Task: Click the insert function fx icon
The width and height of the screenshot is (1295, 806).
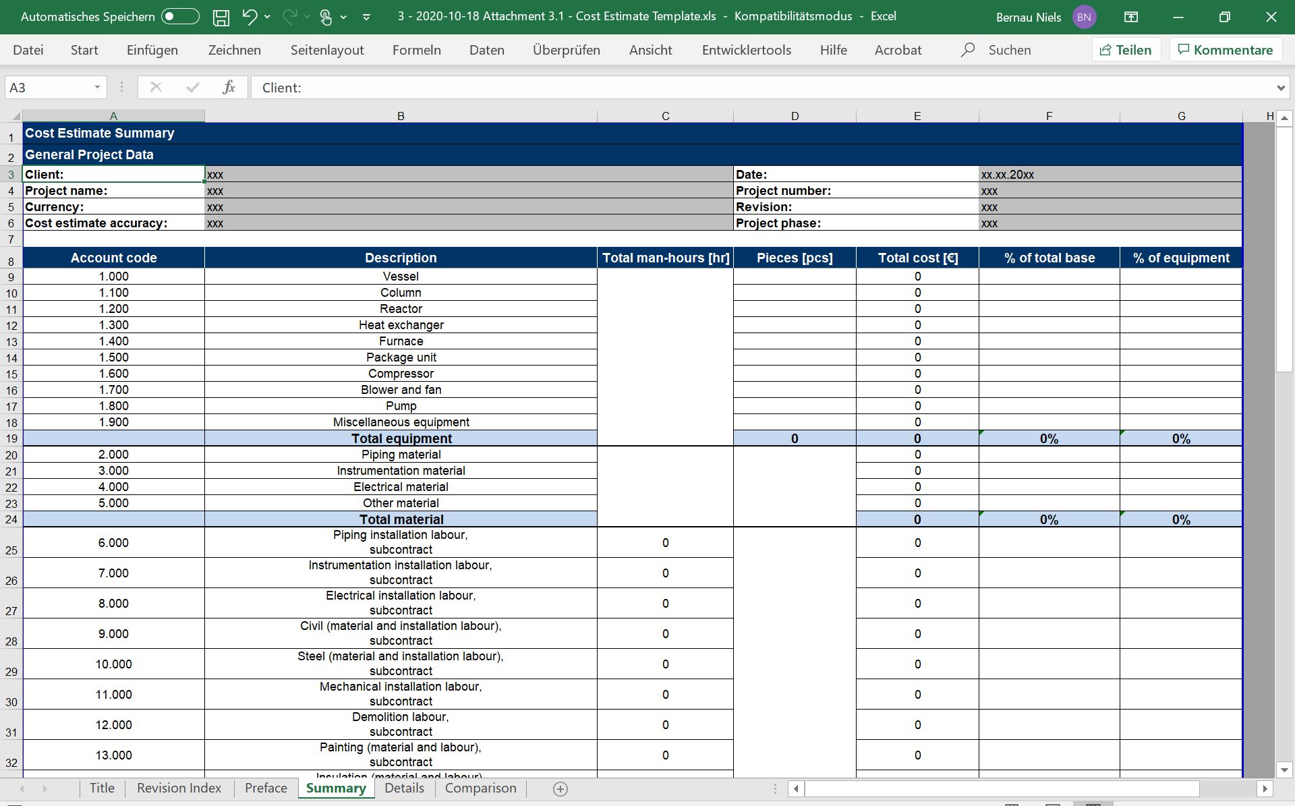Action: pyautogui.click(x=229, y=87)
